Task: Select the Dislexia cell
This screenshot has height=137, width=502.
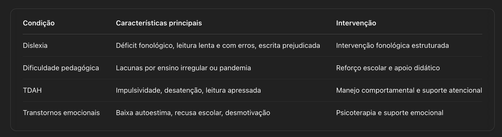Action: pos(35,46)
